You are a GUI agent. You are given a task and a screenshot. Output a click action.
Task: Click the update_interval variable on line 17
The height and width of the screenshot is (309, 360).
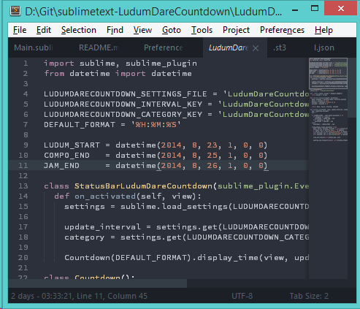[x=102, y=227]
